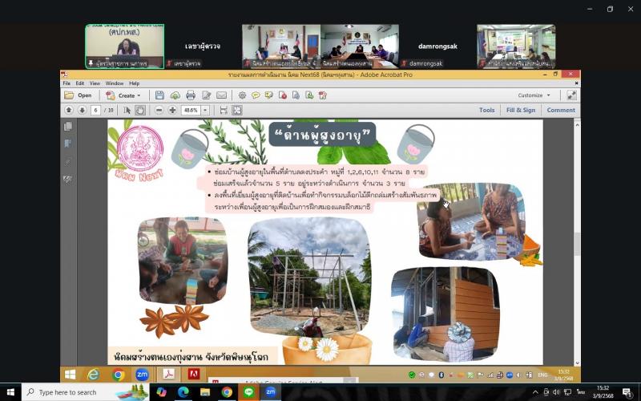Click the scrollbar down arrow in Acrobat
The width and height of the screenshot is (641, 401).
pos(577,363)
